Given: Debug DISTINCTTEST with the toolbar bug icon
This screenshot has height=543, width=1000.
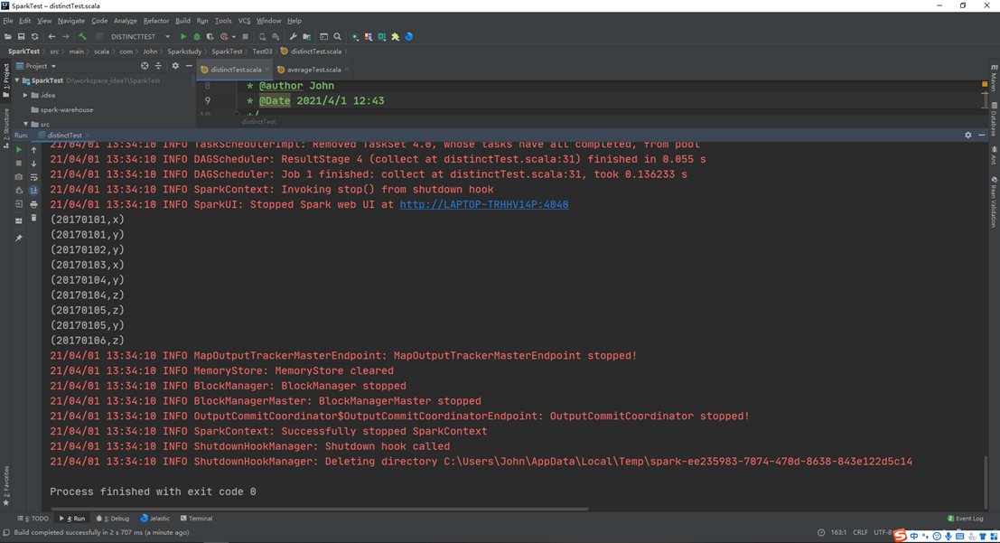Looking at the screenshot, I should (x=196, y=37).
